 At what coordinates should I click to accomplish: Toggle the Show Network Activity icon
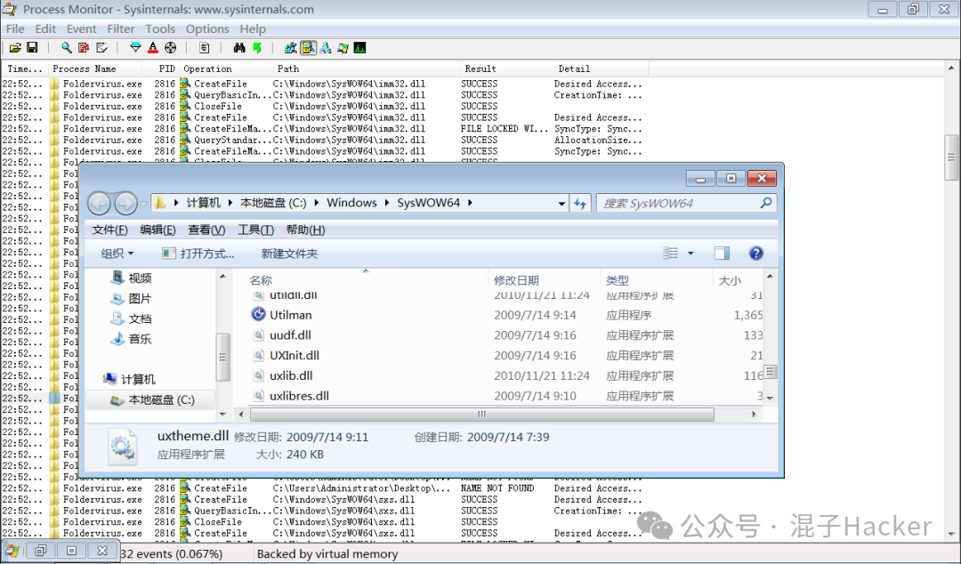(x=324, y=47)
